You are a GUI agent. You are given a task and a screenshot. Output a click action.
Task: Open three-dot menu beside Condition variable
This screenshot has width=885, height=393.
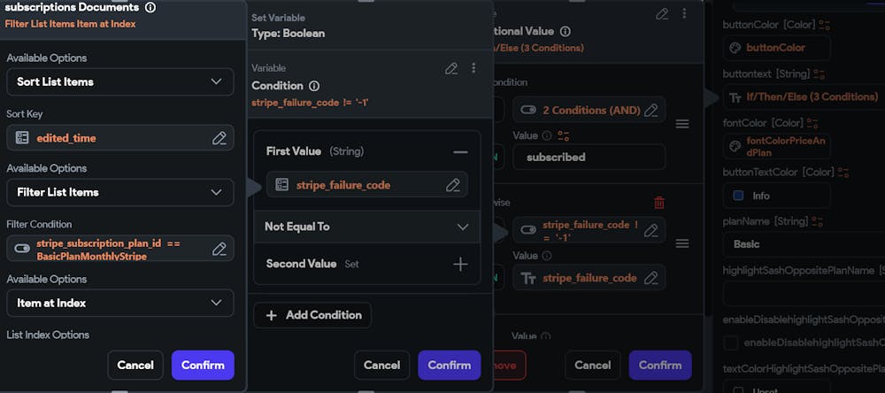[473, 68]
